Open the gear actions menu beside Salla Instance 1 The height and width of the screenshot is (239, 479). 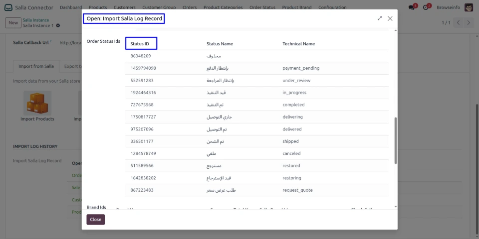(x=58, y=25)
